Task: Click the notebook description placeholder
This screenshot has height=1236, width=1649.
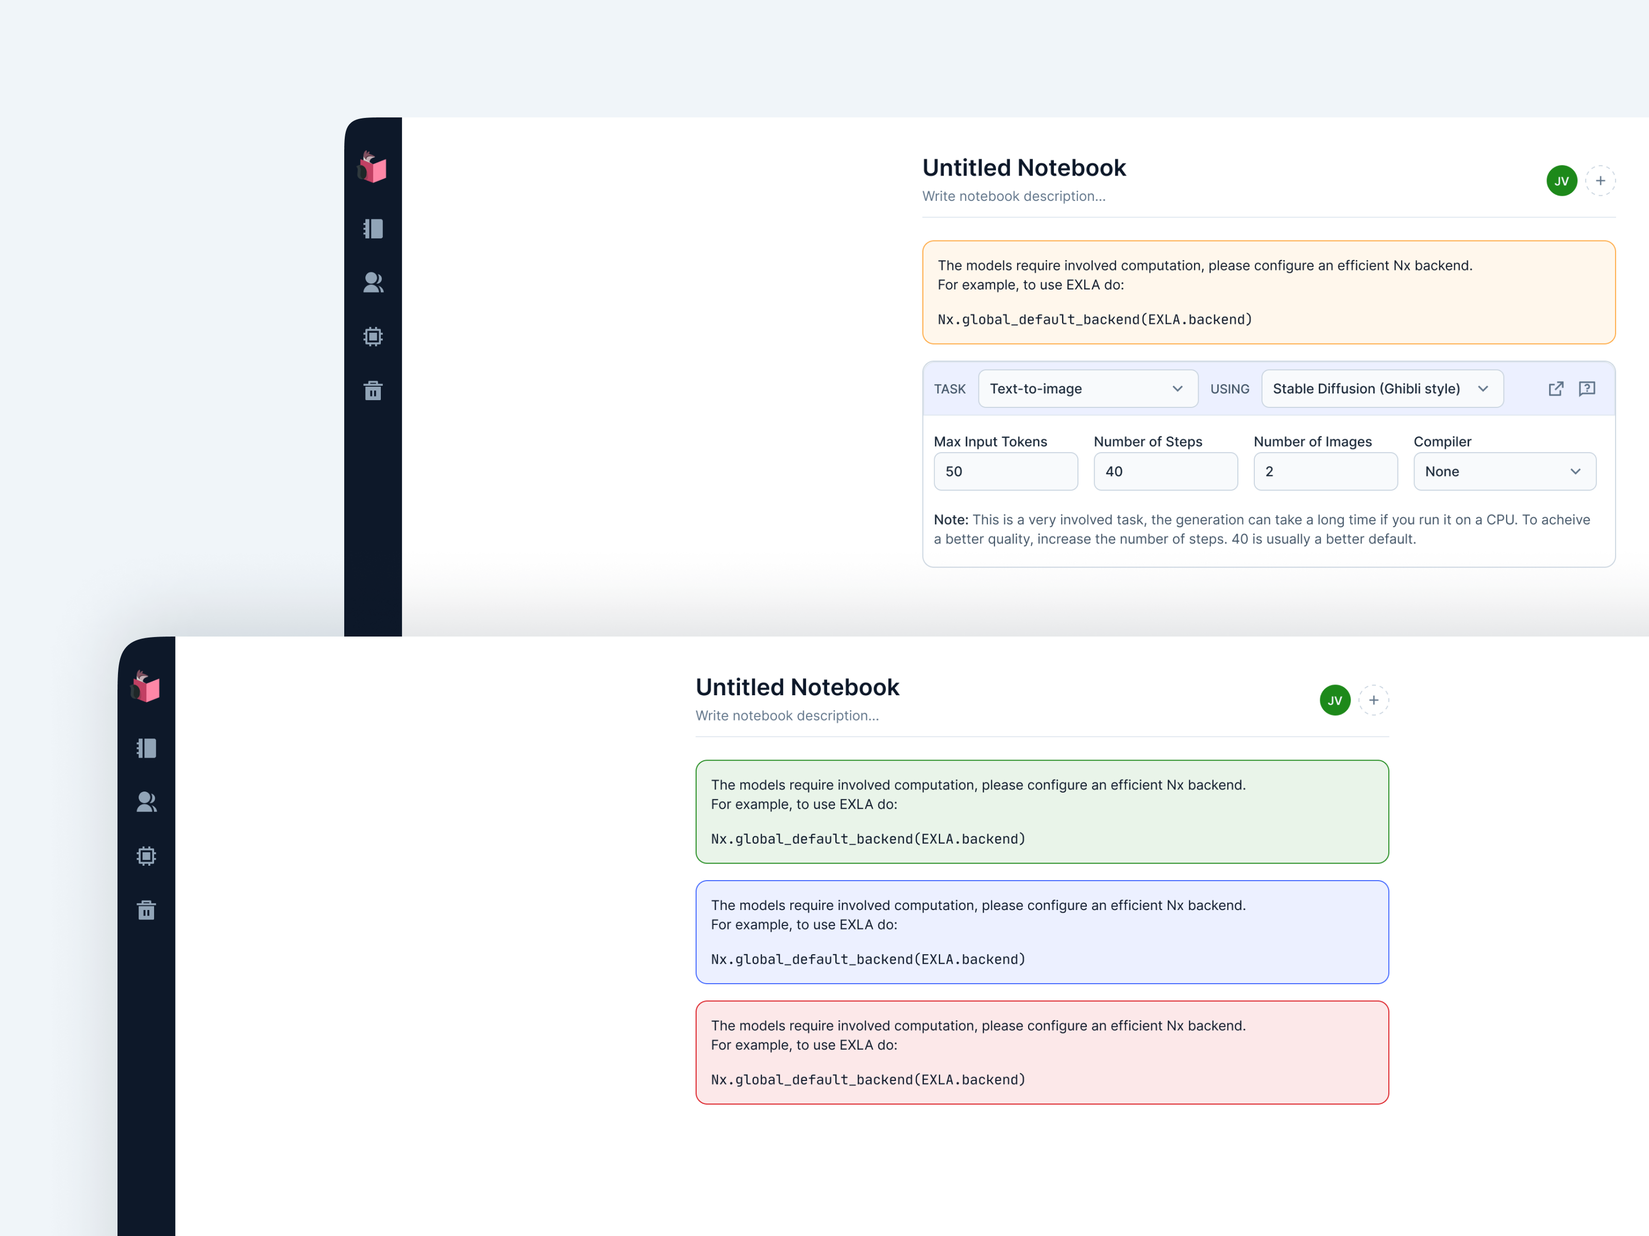Action: point(1014,196)
